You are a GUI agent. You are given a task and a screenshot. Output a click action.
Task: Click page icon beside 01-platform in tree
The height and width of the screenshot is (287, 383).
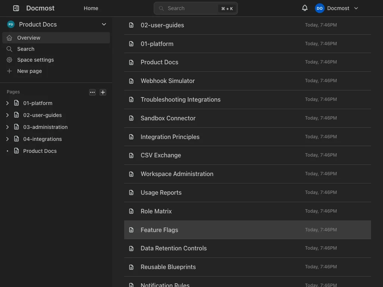pyautogui.click(x=16, y=103)
